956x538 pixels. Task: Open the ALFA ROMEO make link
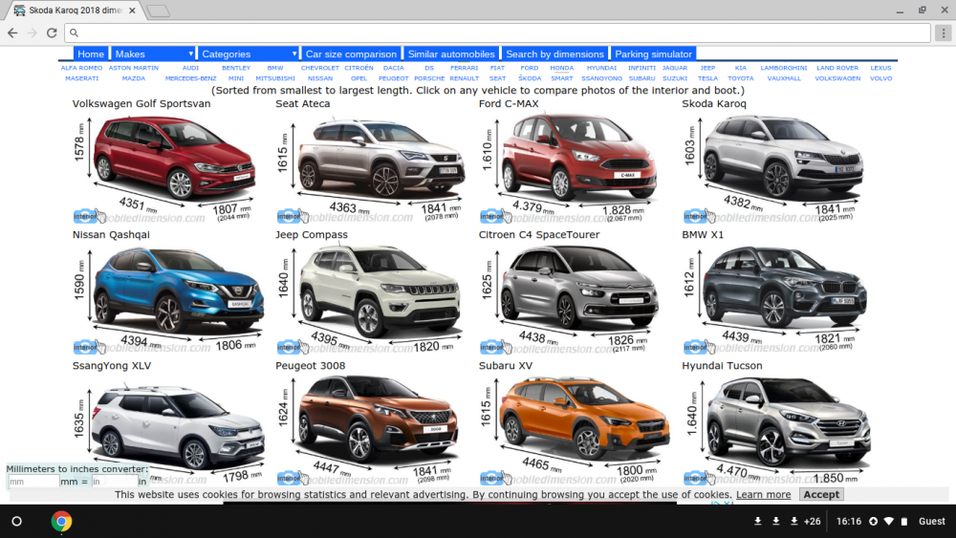coord(81,68)
